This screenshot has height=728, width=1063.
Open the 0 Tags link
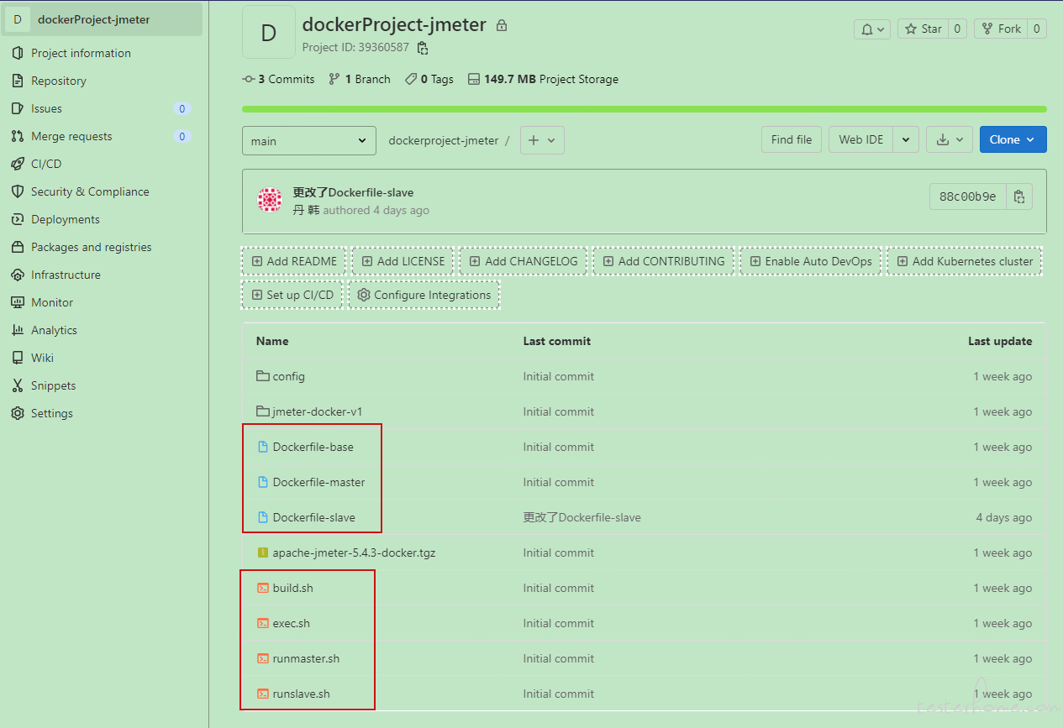(x=429, y=79)
